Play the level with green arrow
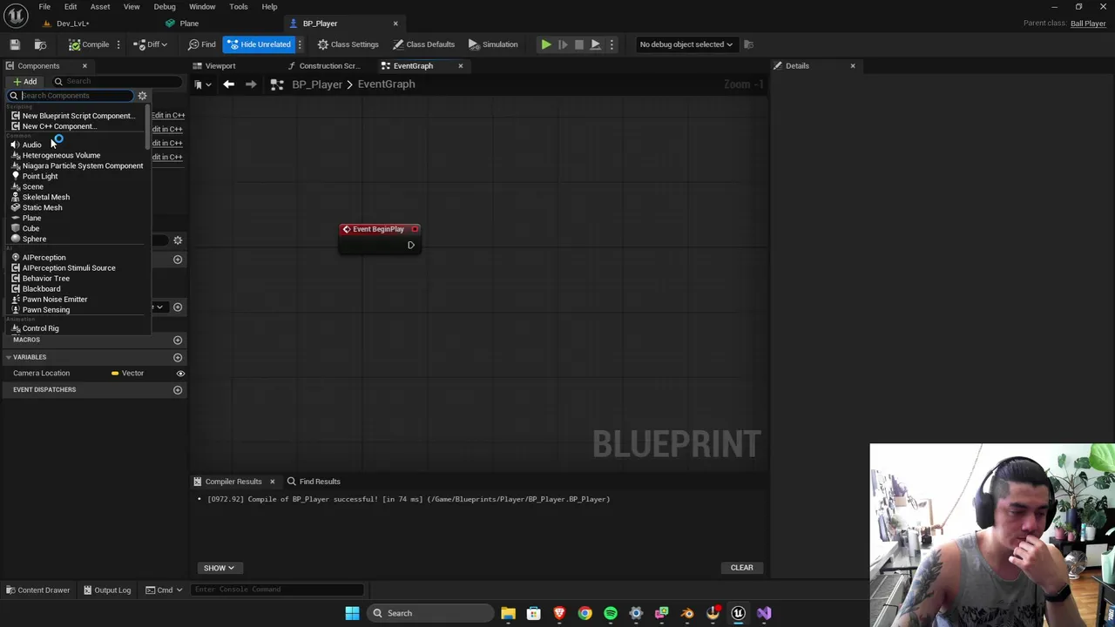Screen dimensions: 1115x627 coord(545,44)
